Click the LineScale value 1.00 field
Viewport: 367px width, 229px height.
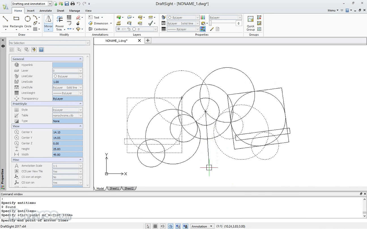pos(67,82)
